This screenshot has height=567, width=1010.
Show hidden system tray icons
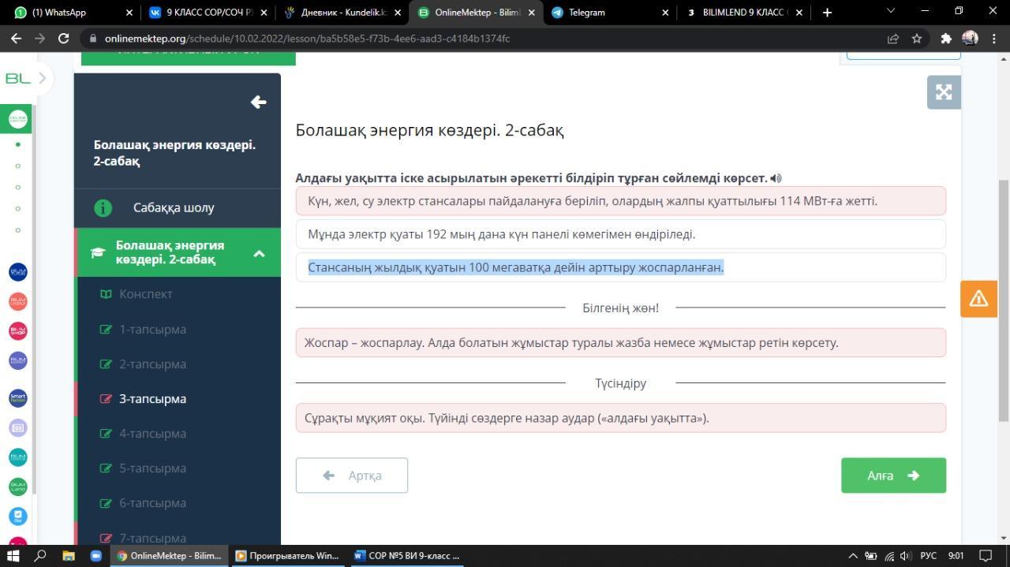[853, 556]
